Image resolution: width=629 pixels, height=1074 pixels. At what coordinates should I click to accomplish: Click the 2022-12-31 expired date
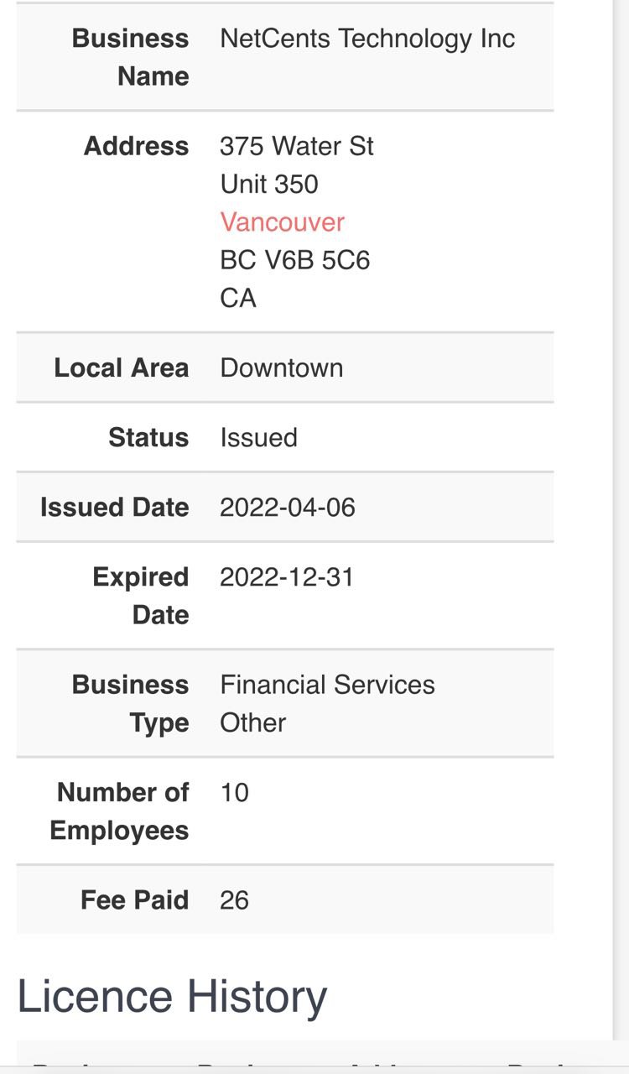[x=287, y=577]
